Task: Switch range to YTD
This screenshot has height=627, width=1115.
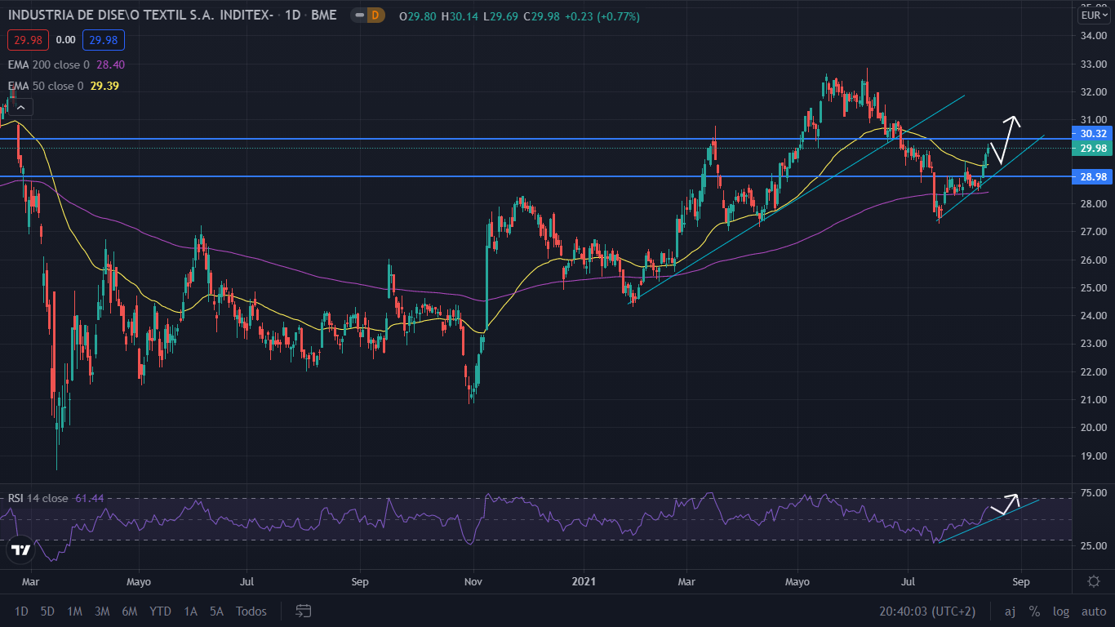Action: pyautogui.click(x=160, y=611)
